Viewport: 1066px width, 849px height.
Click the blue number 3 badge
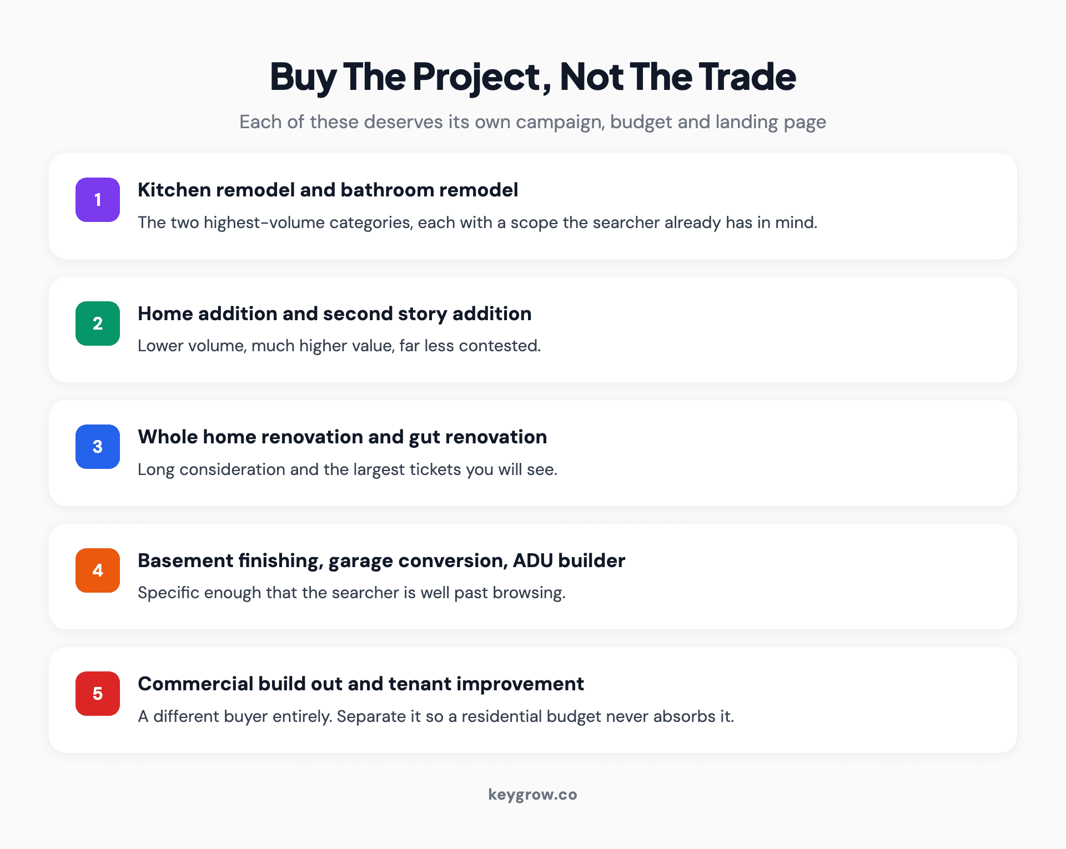pyautogui.click(x=98, y=447)
